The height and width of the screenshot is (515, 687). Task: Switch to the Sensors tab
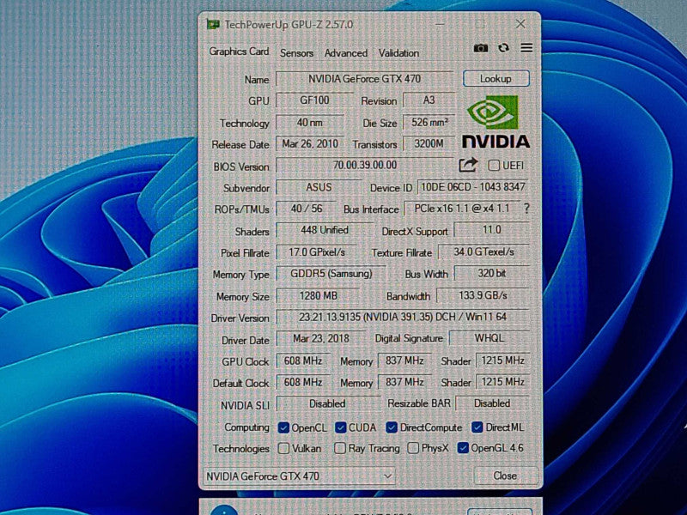point(296,53)
